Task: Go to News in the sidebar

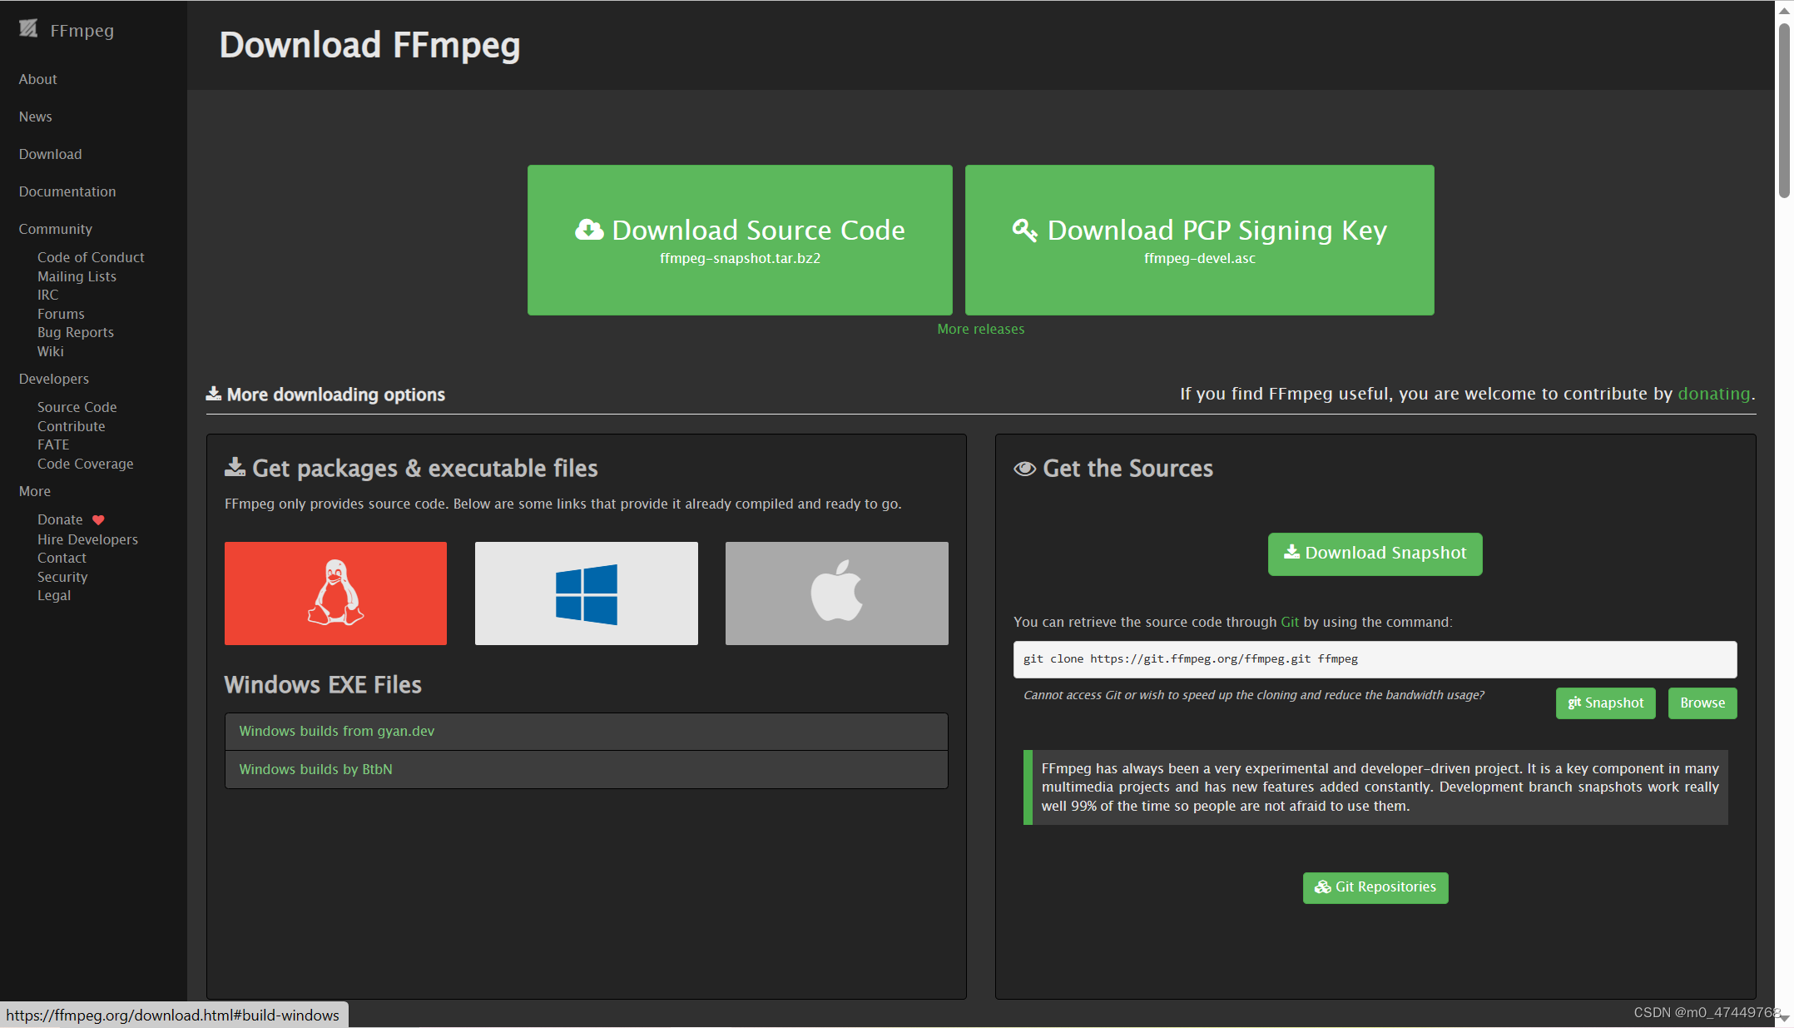Action: pyautogui.click(x=36, y=117)
